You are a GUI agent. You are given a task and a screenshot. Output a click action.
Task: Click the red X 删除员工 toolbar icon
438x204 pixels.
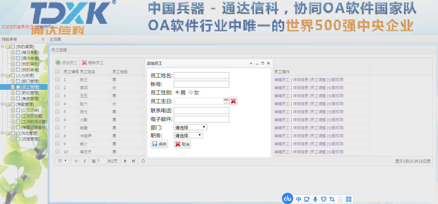tap(84, 63)
